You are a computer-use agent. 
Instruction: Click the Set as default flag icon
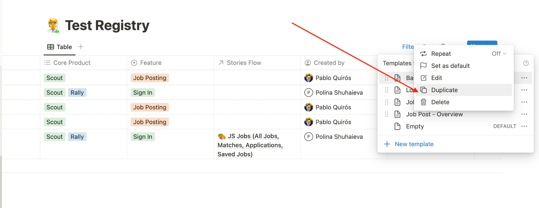424,66
